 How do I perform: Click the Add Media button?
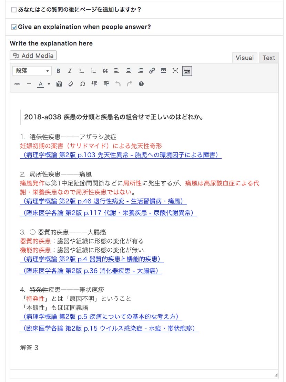[33, 56]
